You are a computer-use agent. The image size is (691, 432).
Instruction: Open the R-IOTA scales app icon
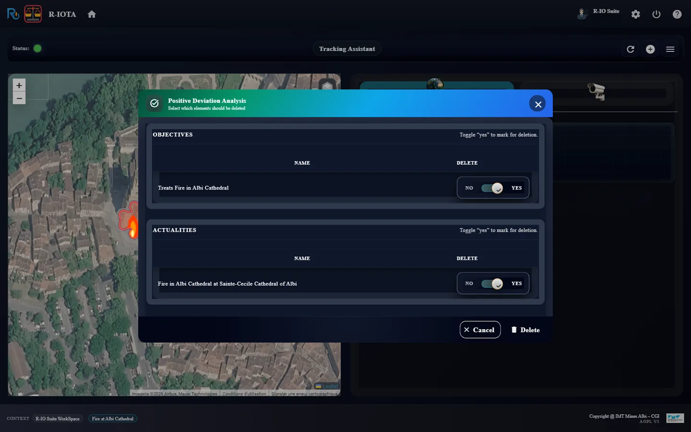(33, 14)
